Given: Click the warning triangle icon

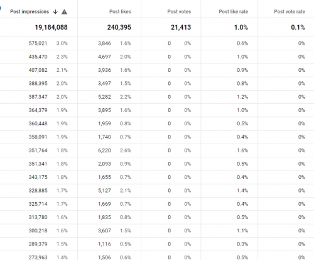Looking at the screenshot, I should pos(64,12).
